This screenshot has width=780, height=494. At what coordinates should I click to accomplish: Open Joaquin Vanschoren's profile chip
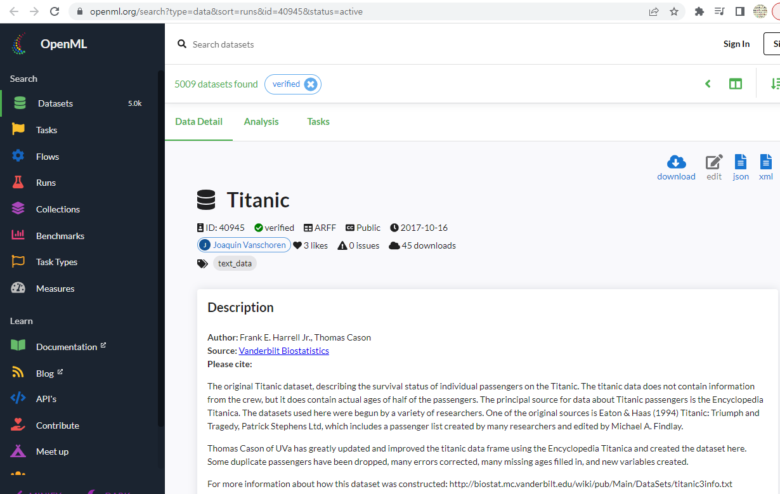point(244,245)
